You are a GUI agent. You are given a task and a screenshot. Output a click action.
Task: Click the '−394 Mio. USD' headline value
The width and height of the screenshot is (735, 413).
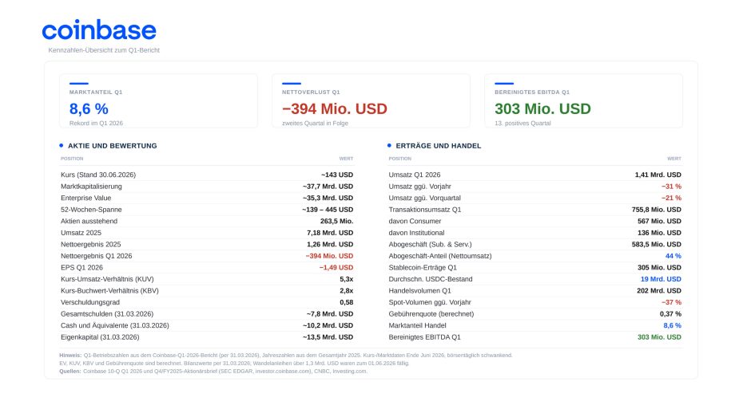click(335, 109)
